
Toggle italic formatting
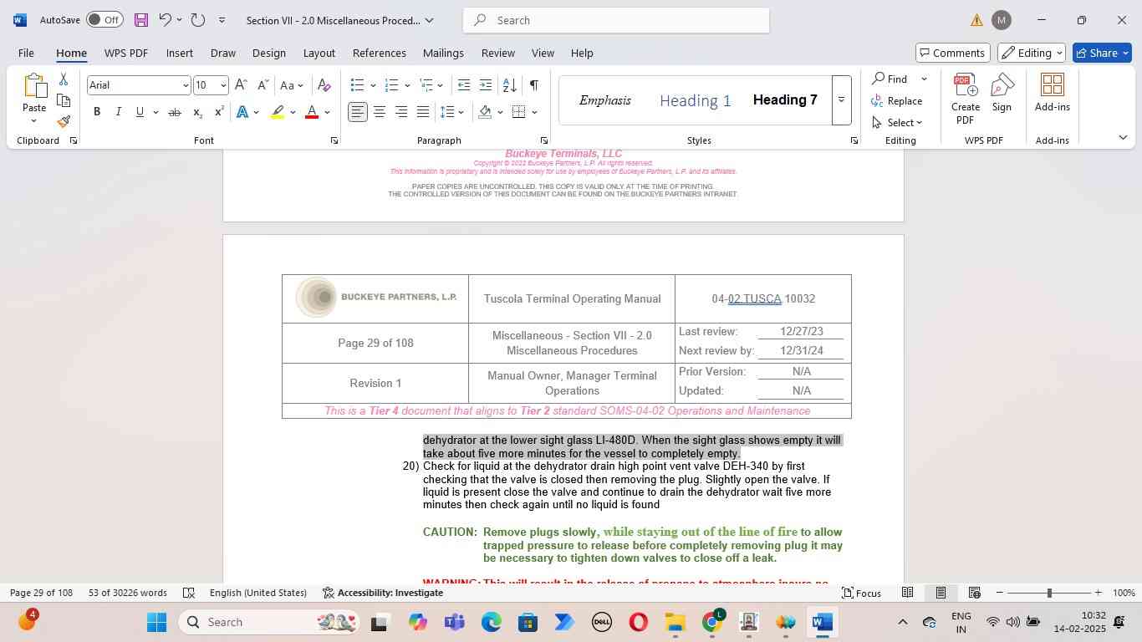pyautogui.click(x=118, y=112)
